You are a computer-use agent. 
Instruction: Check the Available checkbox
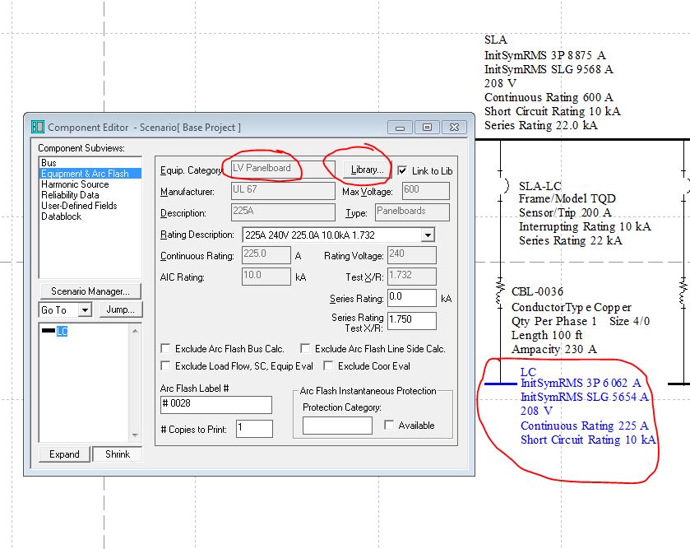388,425
